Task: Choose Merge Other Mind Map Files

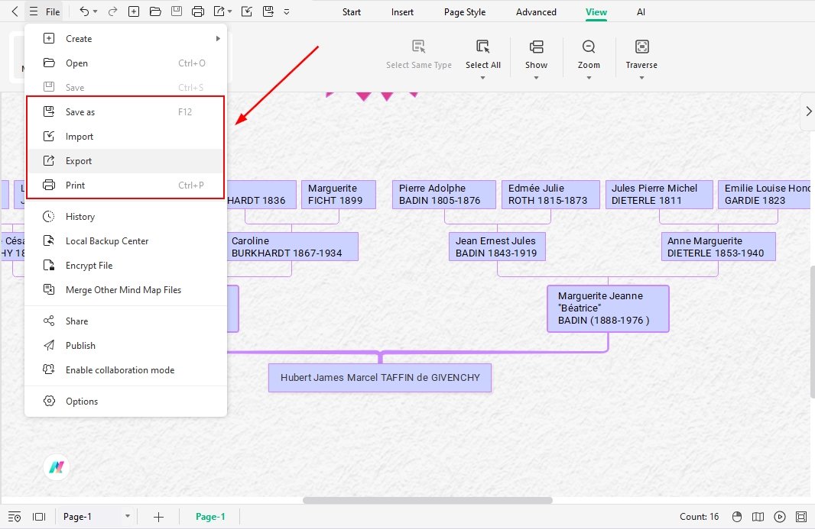Action: [126, 289]
